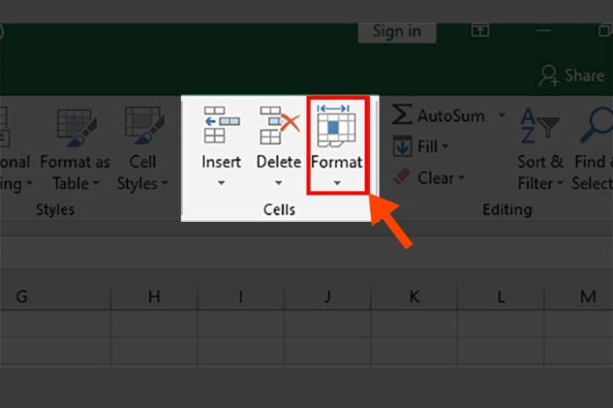613x408 pixels.
Task: Click the Share person icon
Action: pos(549,75)
